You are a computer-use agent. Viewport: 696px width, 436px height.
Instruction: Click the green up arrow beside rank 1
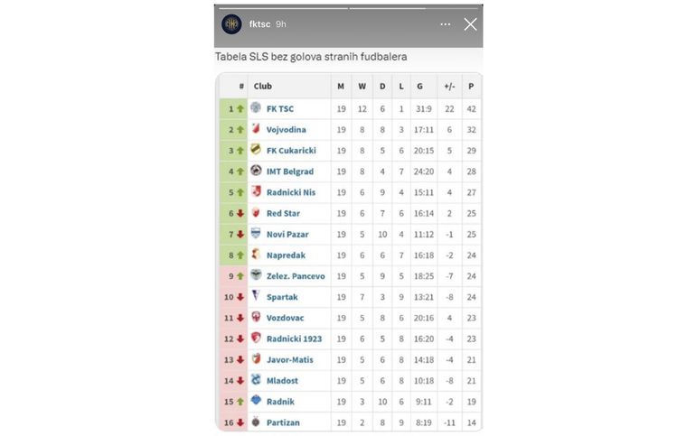[240, 109]
